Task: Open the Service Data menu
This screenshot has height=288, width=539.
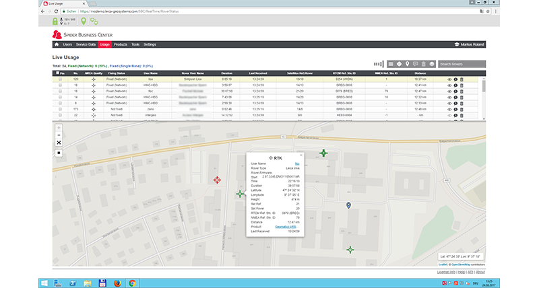Action: (x=86, y=44)
